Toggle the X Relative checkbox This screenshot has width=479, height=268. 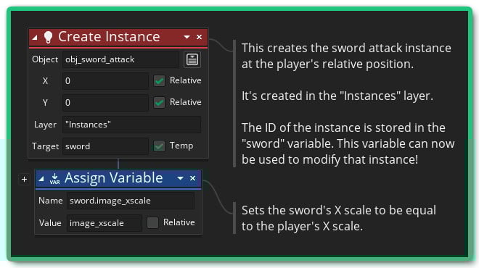159,81
